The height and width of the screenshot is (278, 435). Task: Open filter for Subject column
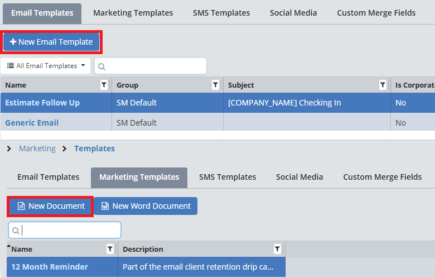pos(383,85)
